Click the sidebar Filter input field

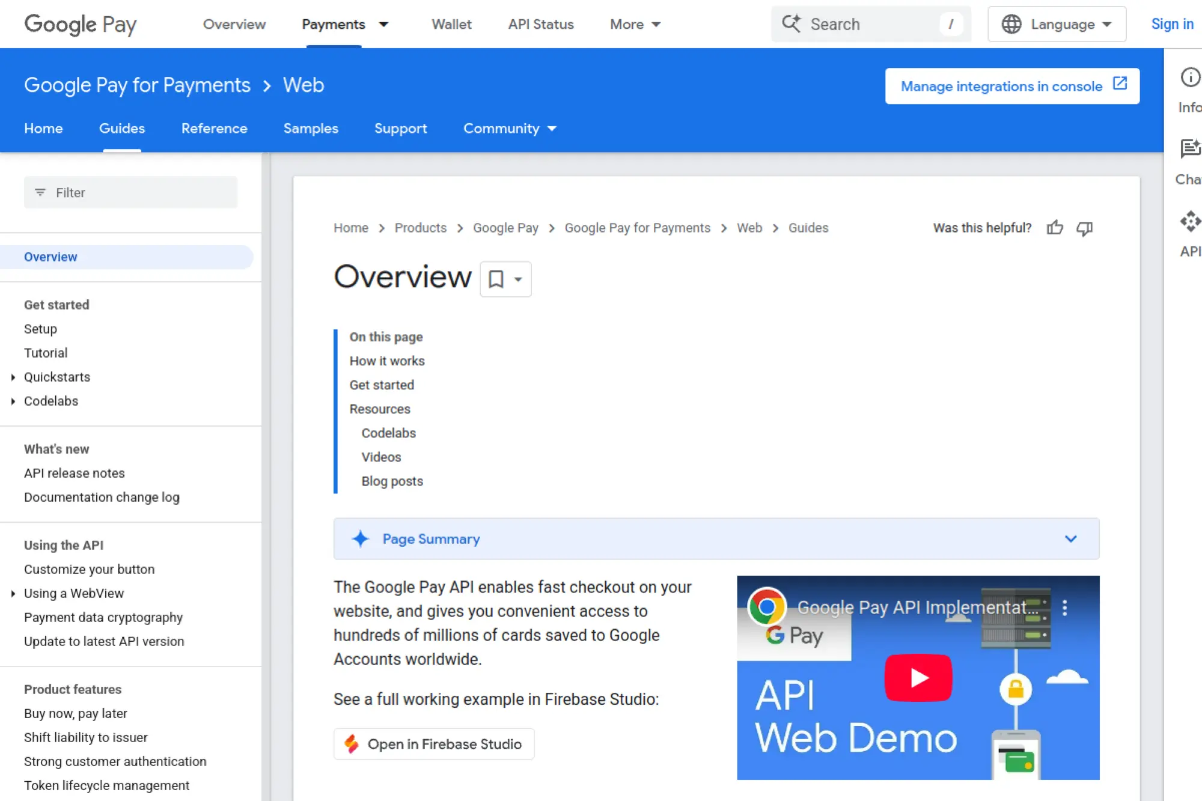(131, 192)
